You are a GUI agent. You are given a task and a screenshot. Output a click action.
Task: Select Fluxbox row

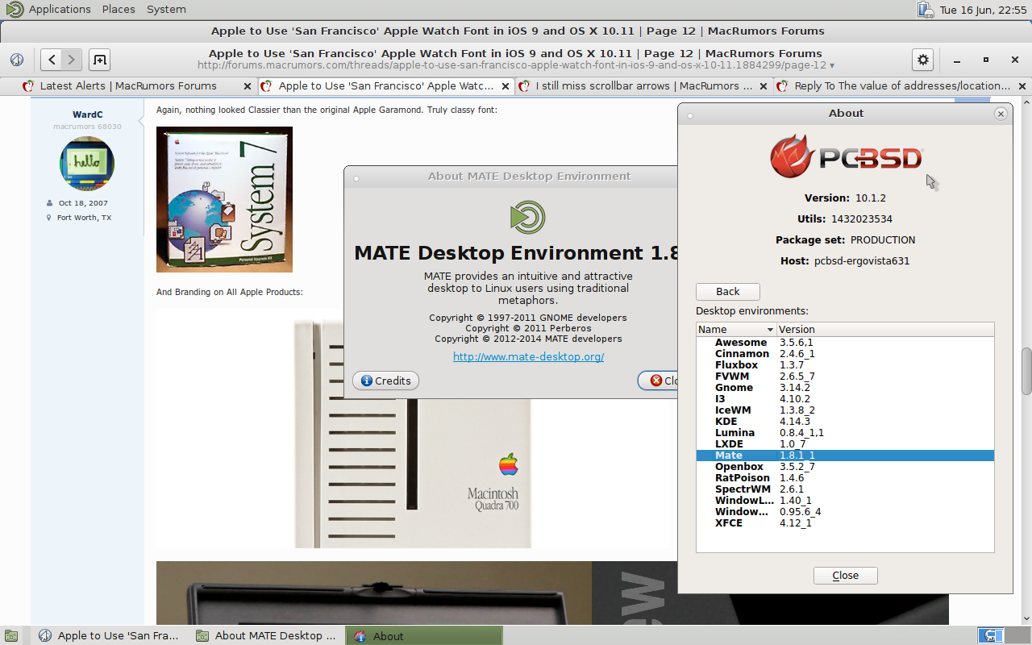click(845, 365)
